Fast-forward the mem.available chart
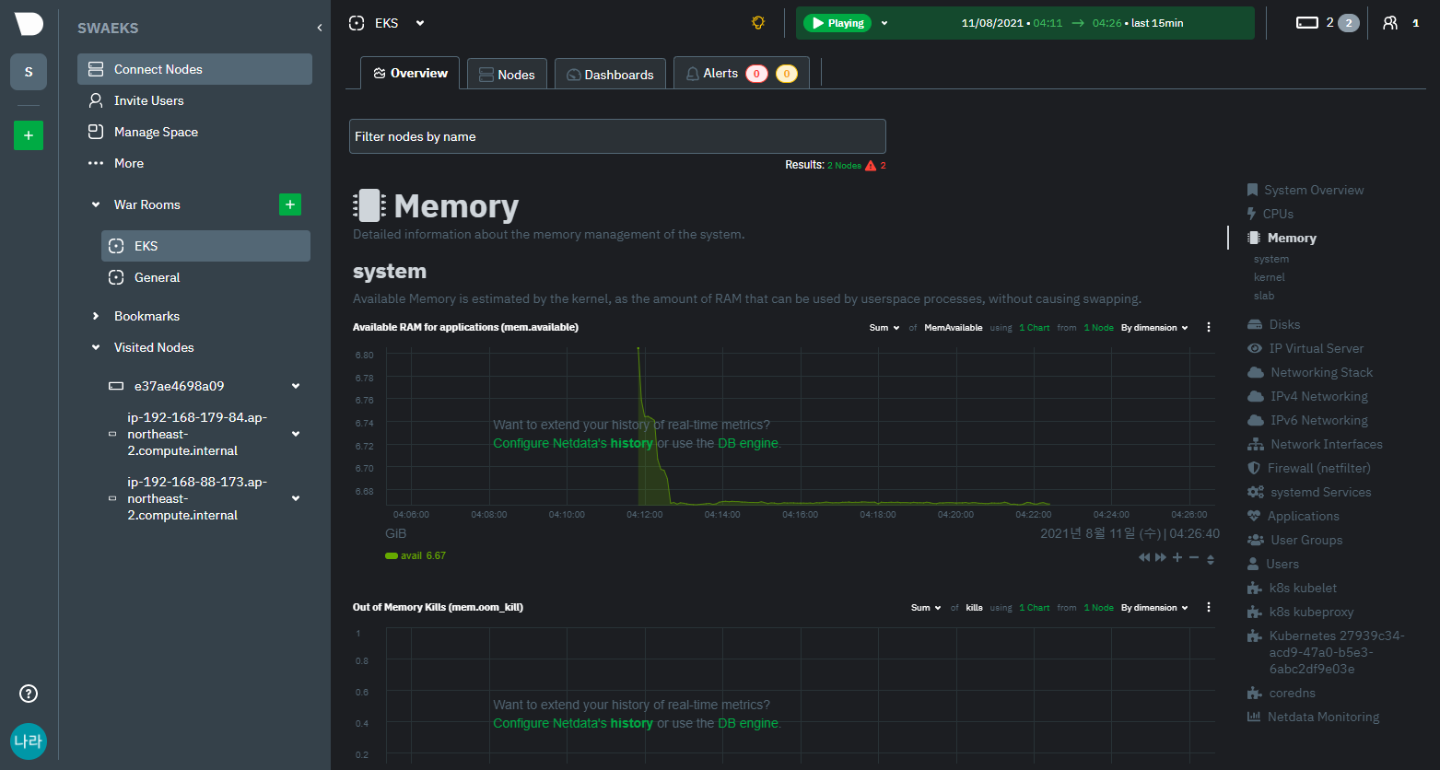The width and height of the screenshot is (1440, 770). [1161, 558]
